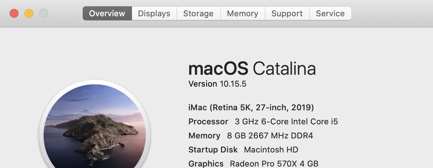433x168 pixels.
Task: Close the About This Mac window
Action: point(14,14)
